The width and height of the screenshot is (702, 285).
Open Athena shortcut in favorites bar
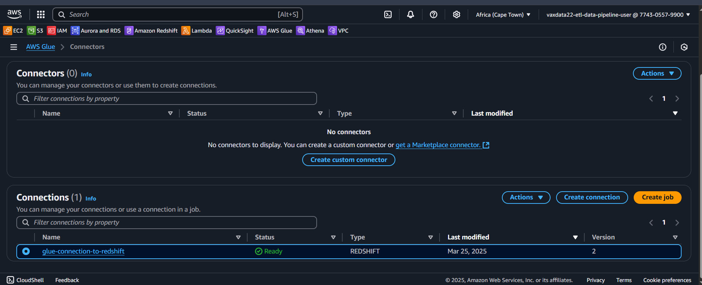tap(310, 30)
